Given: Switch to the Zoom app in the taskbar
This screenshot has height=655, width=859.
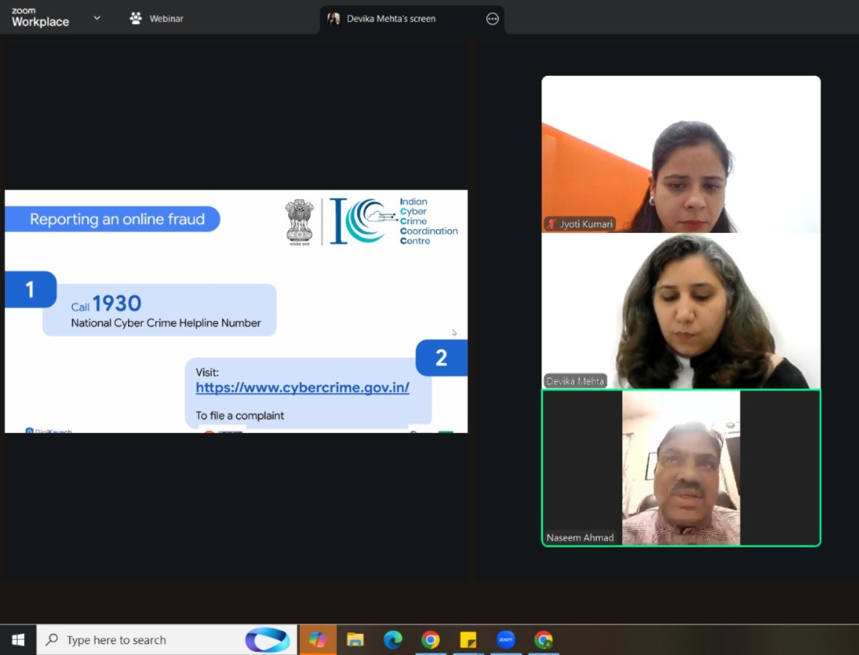Looking at the screenshot, I should (506, 640).
